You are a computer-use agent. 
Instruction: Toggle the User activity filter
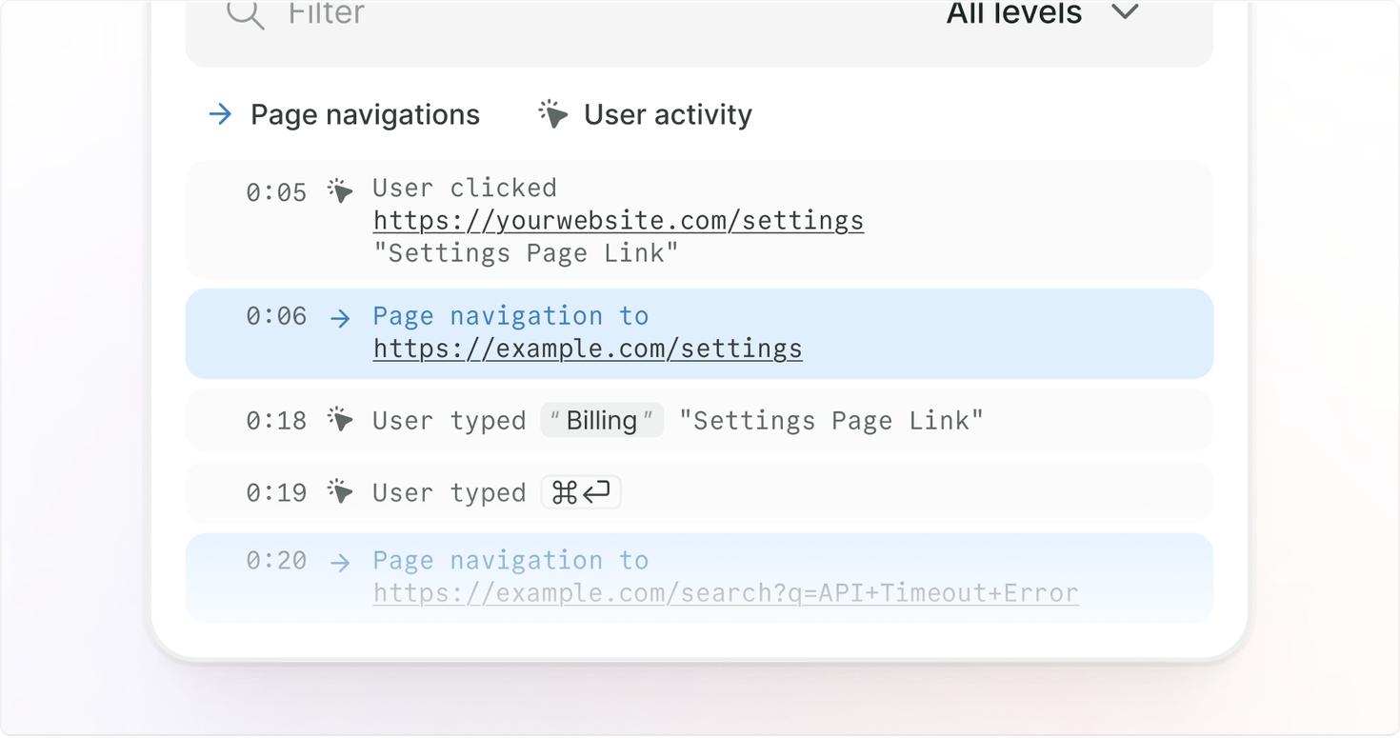pos(645,114)
